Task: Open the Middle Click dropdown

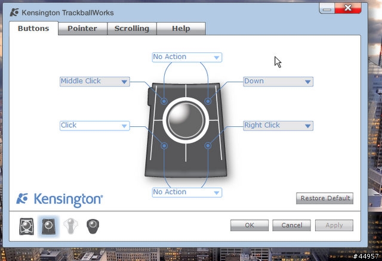Action: click(95, 82)
